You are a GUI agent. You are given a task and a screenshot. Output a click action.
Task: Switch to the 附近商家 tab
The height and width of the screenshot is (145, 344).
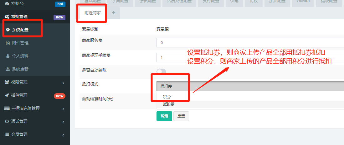(x=93, y=13)
